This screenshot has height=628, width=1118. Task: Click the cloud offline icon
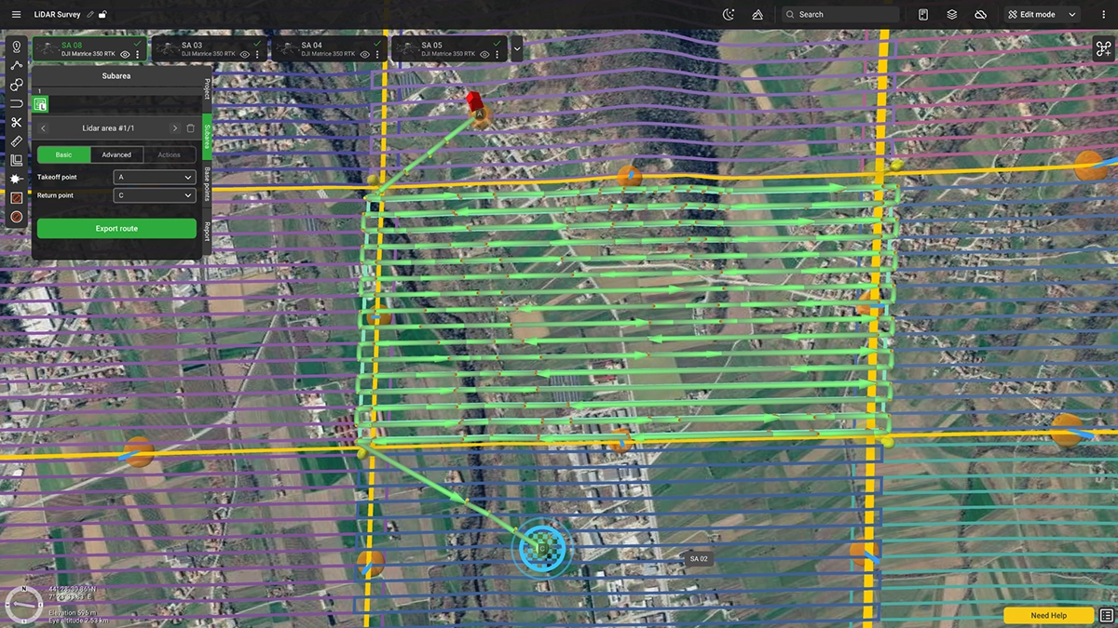(980, 14)
